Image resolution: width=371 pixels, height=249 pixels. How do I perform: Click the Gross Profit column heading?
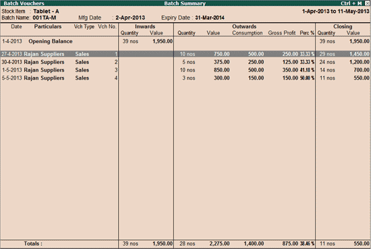pyautogui.click(x=281, y=33)
